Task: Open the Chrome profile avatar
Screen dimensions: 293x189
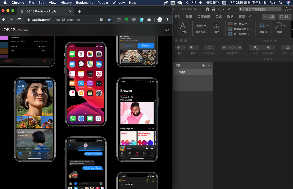Action: click(x=160, y=20)
